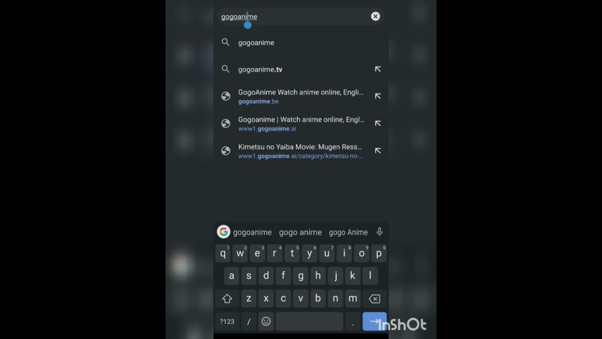Open the emoji keyboard smiley icon
Viewport: 602px width, 339px height.
pos(266,321)
